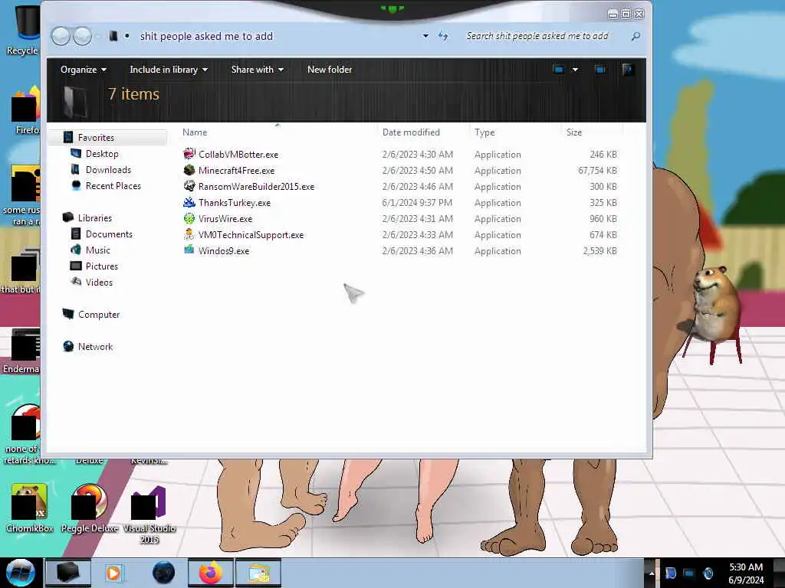The width and height of the screenshot is (785, 588).
Task: Click the network tray icon
Action: point(689,573)
